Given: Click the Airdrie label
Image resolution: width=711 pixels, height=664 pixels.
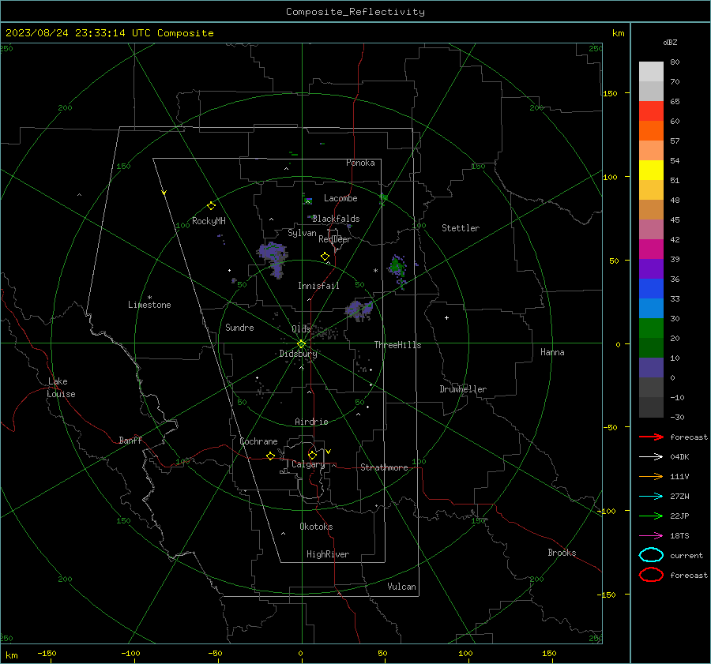Looking at the screenshot, I should 311,422.
